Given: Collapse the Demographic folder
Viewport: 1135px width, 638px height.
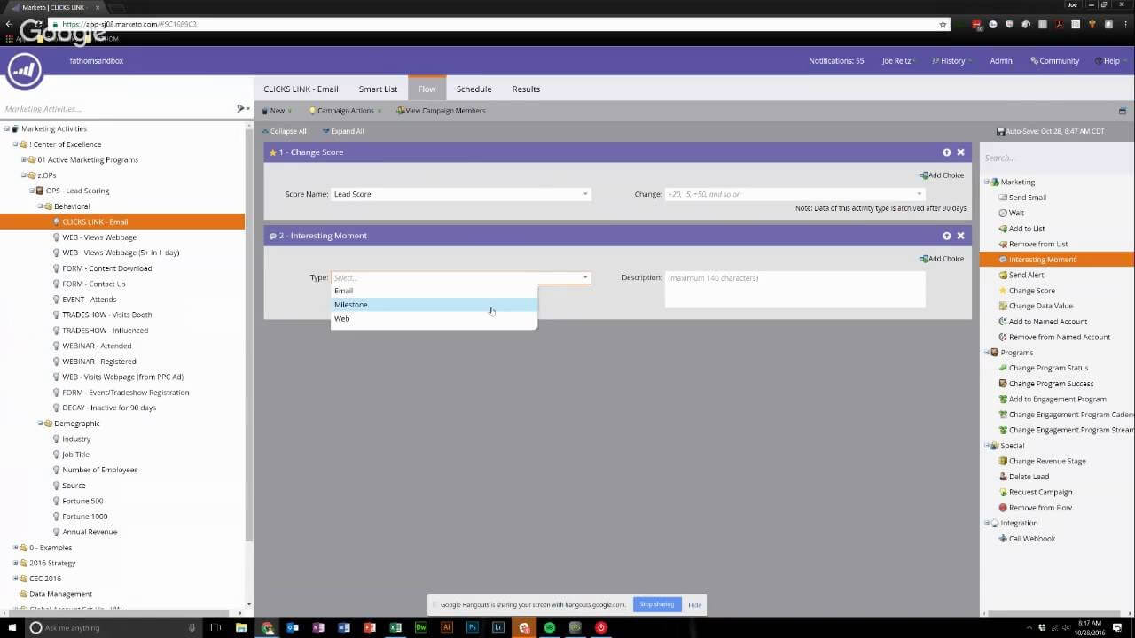Looking at the screenshot, I should click(41, 424).
